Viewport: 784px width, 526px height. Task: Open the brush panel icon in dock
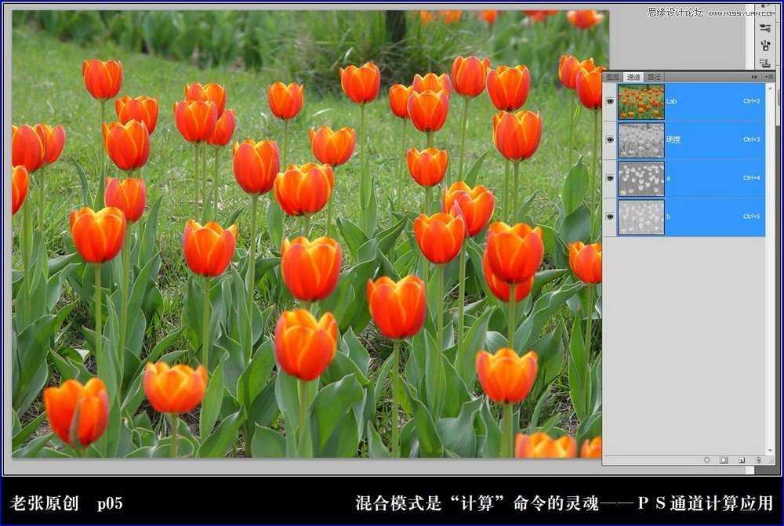point(765,45)
